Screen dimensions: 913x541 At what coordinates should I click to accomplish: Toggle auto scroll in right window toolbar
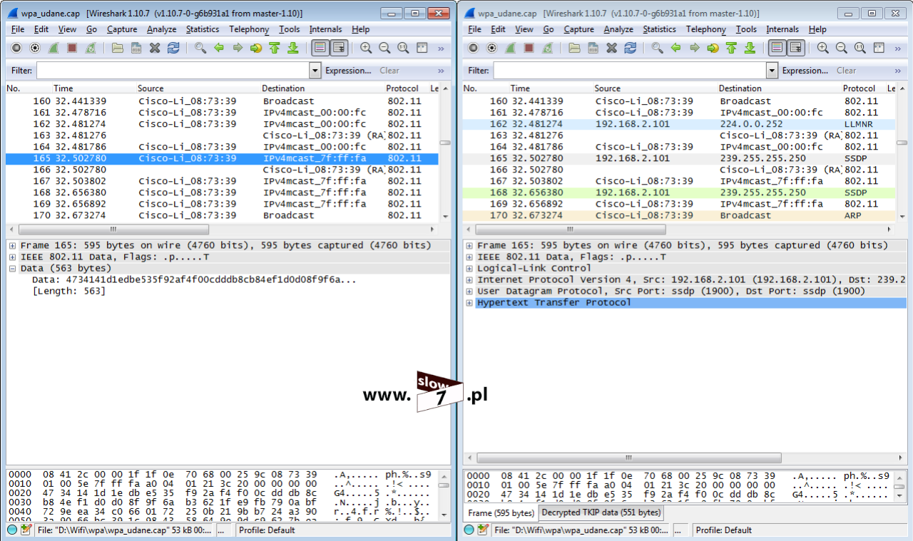click(796, 48)
